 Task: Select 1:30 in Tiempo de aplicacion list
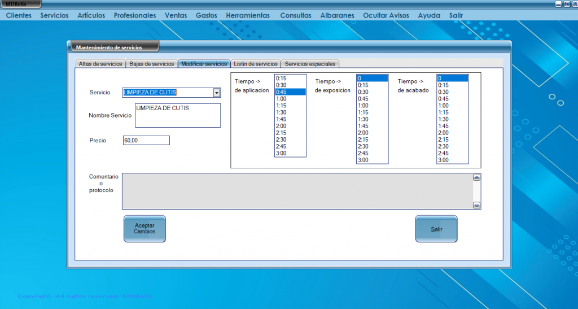click(290, 112)
